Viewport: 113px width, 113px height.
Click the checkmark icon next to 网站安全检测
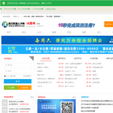click(15, 9)
